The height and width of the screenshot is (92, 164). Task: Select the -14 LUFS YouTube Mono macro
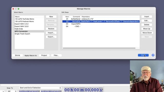point(29,19)
